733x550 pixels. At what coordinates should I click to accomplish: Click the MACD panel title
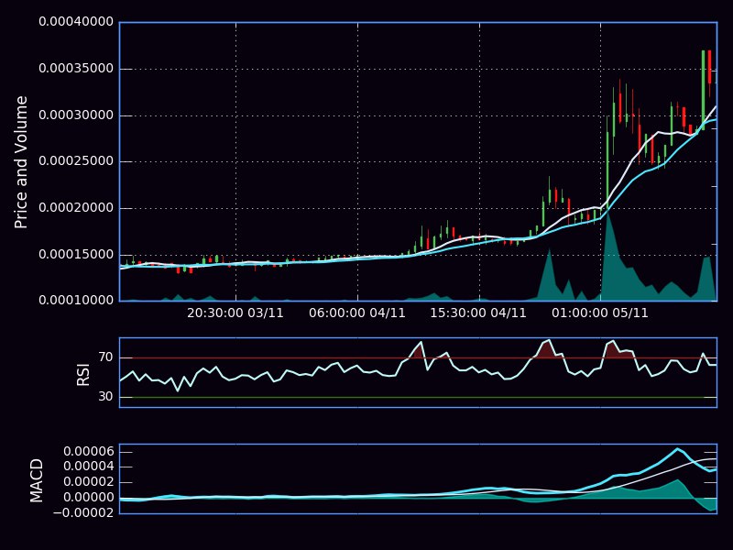(37, 480)
